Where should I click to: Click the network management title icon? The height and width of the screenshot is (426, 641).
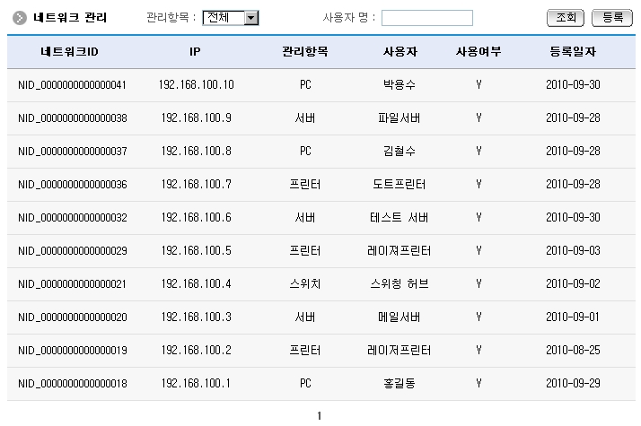[x=19, y=18]
